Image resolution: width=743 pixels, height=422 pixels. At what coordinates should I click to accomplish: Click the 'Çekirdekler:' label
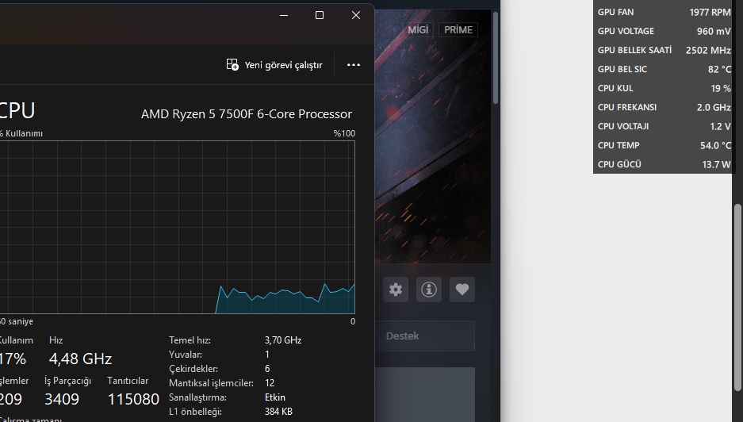point(193,368)
